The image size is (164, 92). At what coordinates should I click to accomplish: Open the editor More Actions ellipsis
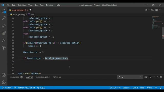(160, 10)
